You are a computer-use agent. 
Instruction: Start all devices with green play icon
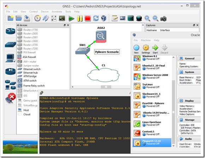pos(71,18)
